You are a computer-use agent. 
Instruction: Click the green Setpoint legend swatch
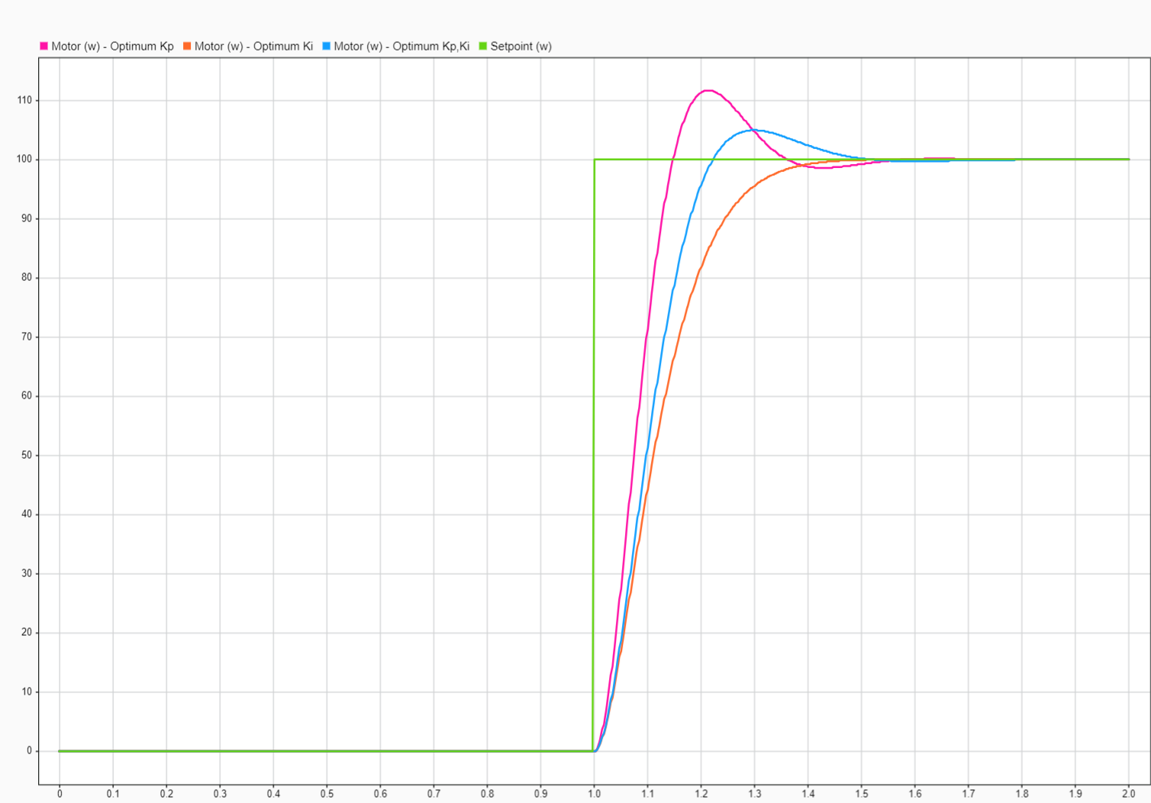click(482, 47)
